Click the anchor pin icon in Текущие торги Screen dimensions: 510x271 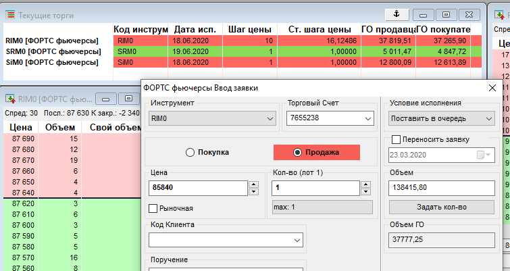click(x=397, y=14)
